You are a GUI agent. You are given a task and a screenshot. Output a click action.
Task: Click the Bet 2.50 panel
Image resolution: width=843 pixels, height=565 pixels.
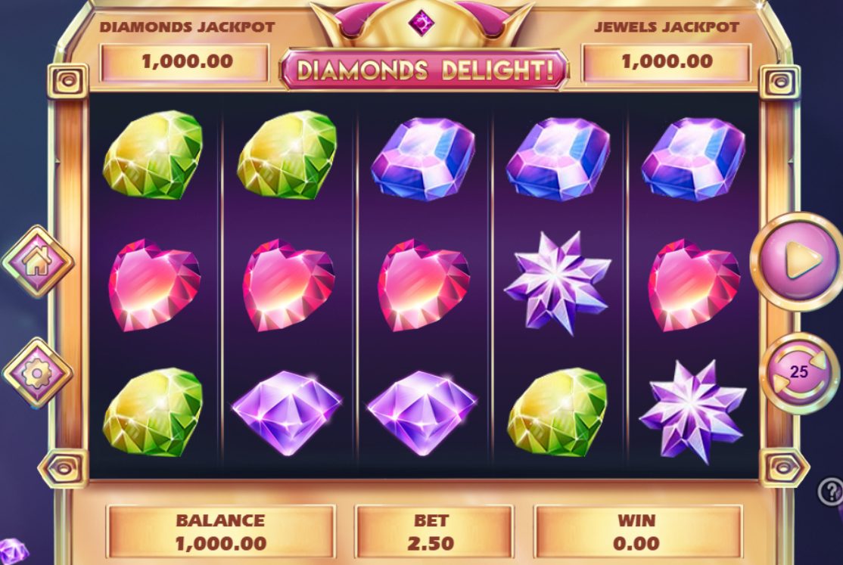point(432,532)
